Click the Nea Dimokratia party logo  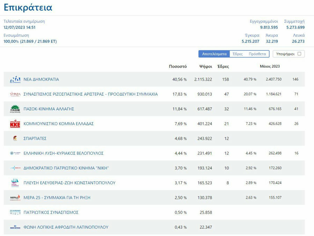pyautogui.click(x=15, y=79)
